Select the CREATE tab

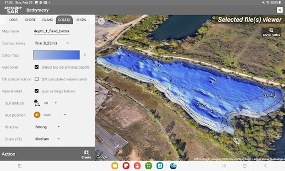65,20
